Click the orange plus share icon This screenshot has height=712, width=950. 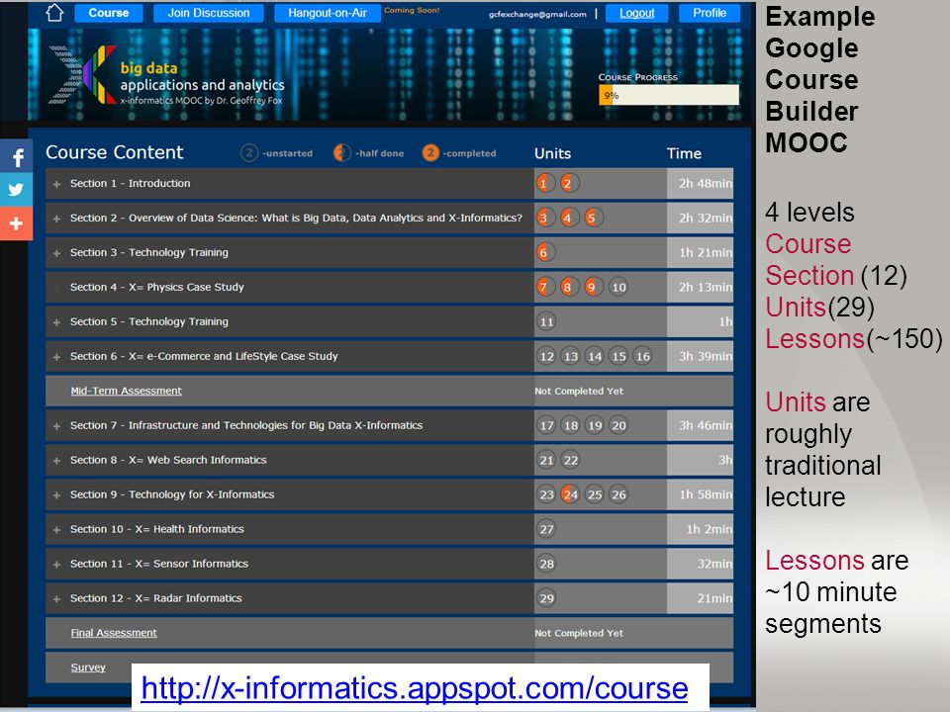pos(17,223)
